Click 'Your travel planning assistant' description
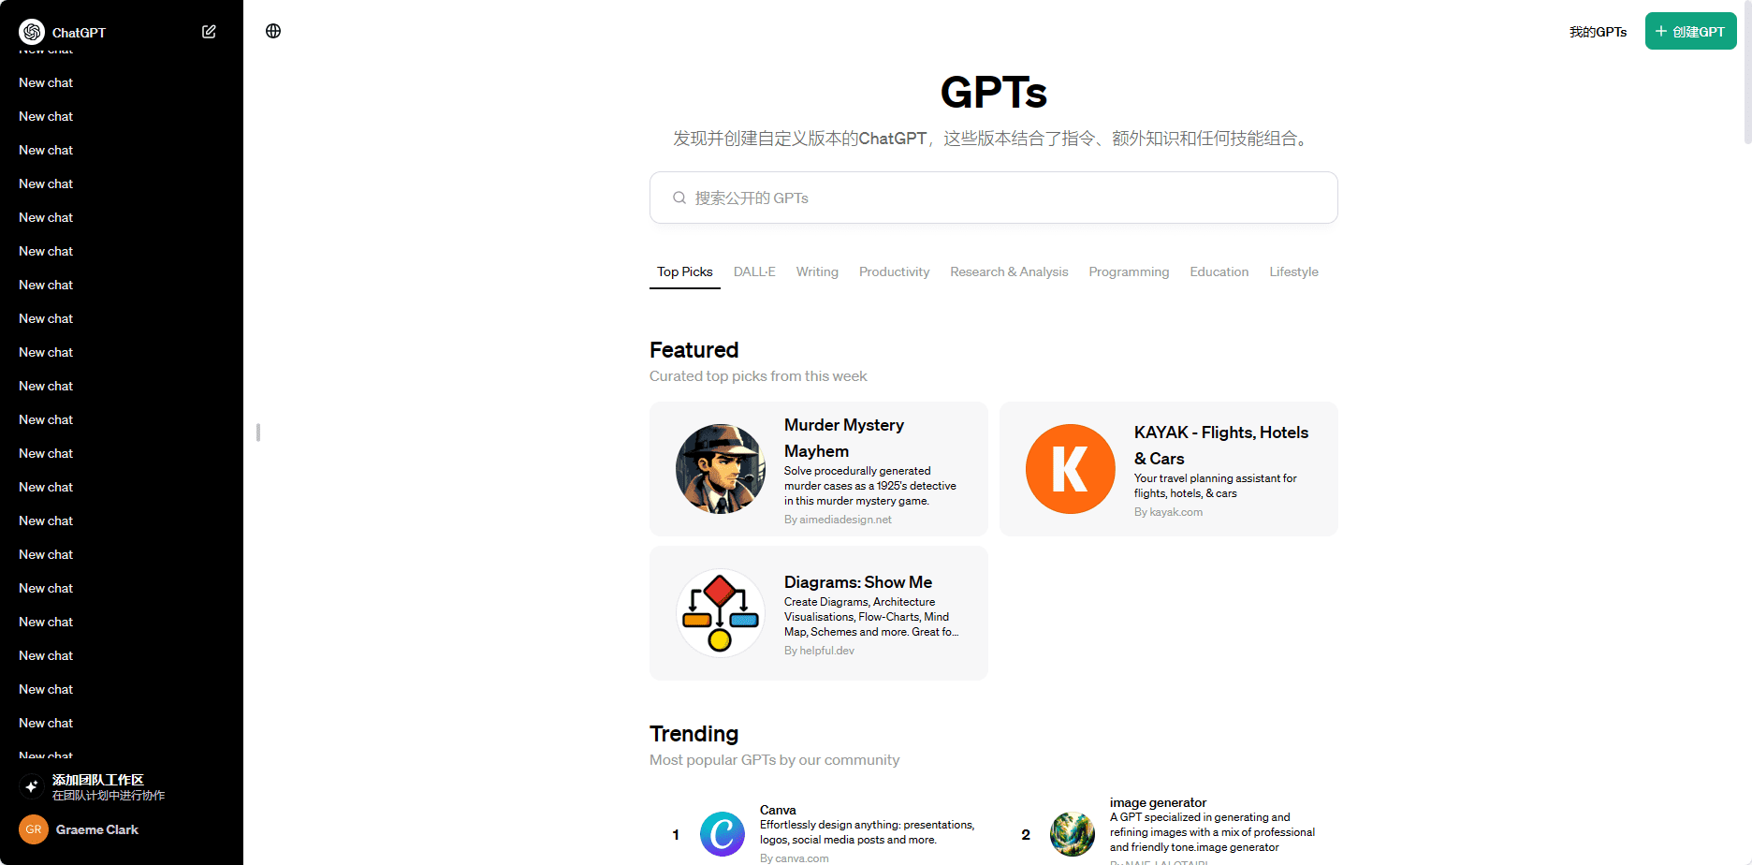This screenshot has height=865, width=1752. (1216, 486)
